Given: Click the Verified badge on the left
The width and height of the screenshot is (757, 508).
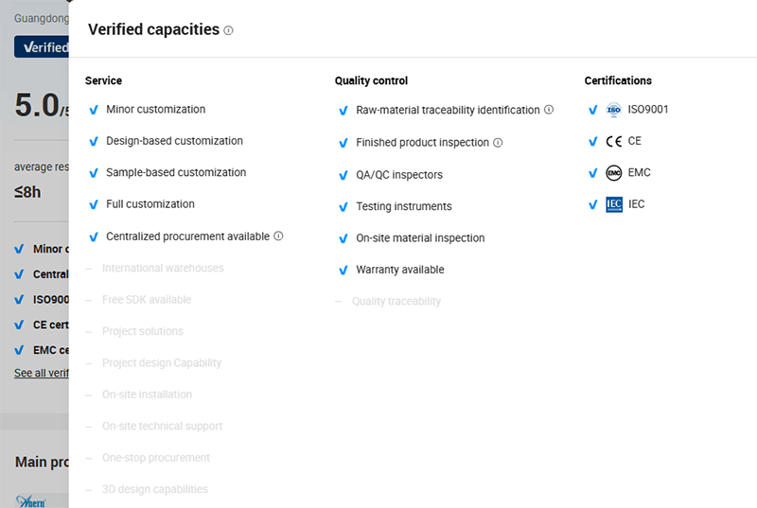Looking at the screenshot, I should pyautogui.click(x=42, y=46).
